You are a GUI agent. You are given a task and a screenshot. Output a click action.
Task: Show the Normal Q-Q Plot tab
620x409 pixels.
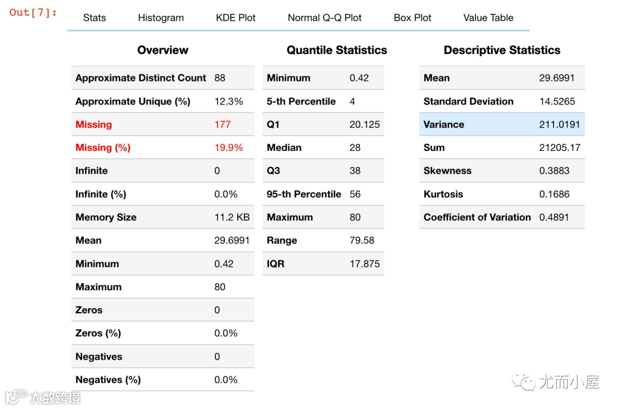pyautogui.click(x=324, y=18)
